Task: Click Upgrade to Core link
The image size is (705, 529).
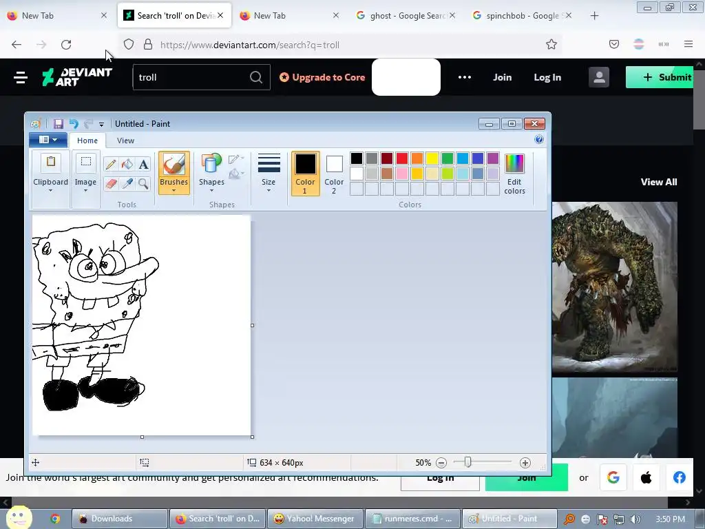Action: point(322,77)
